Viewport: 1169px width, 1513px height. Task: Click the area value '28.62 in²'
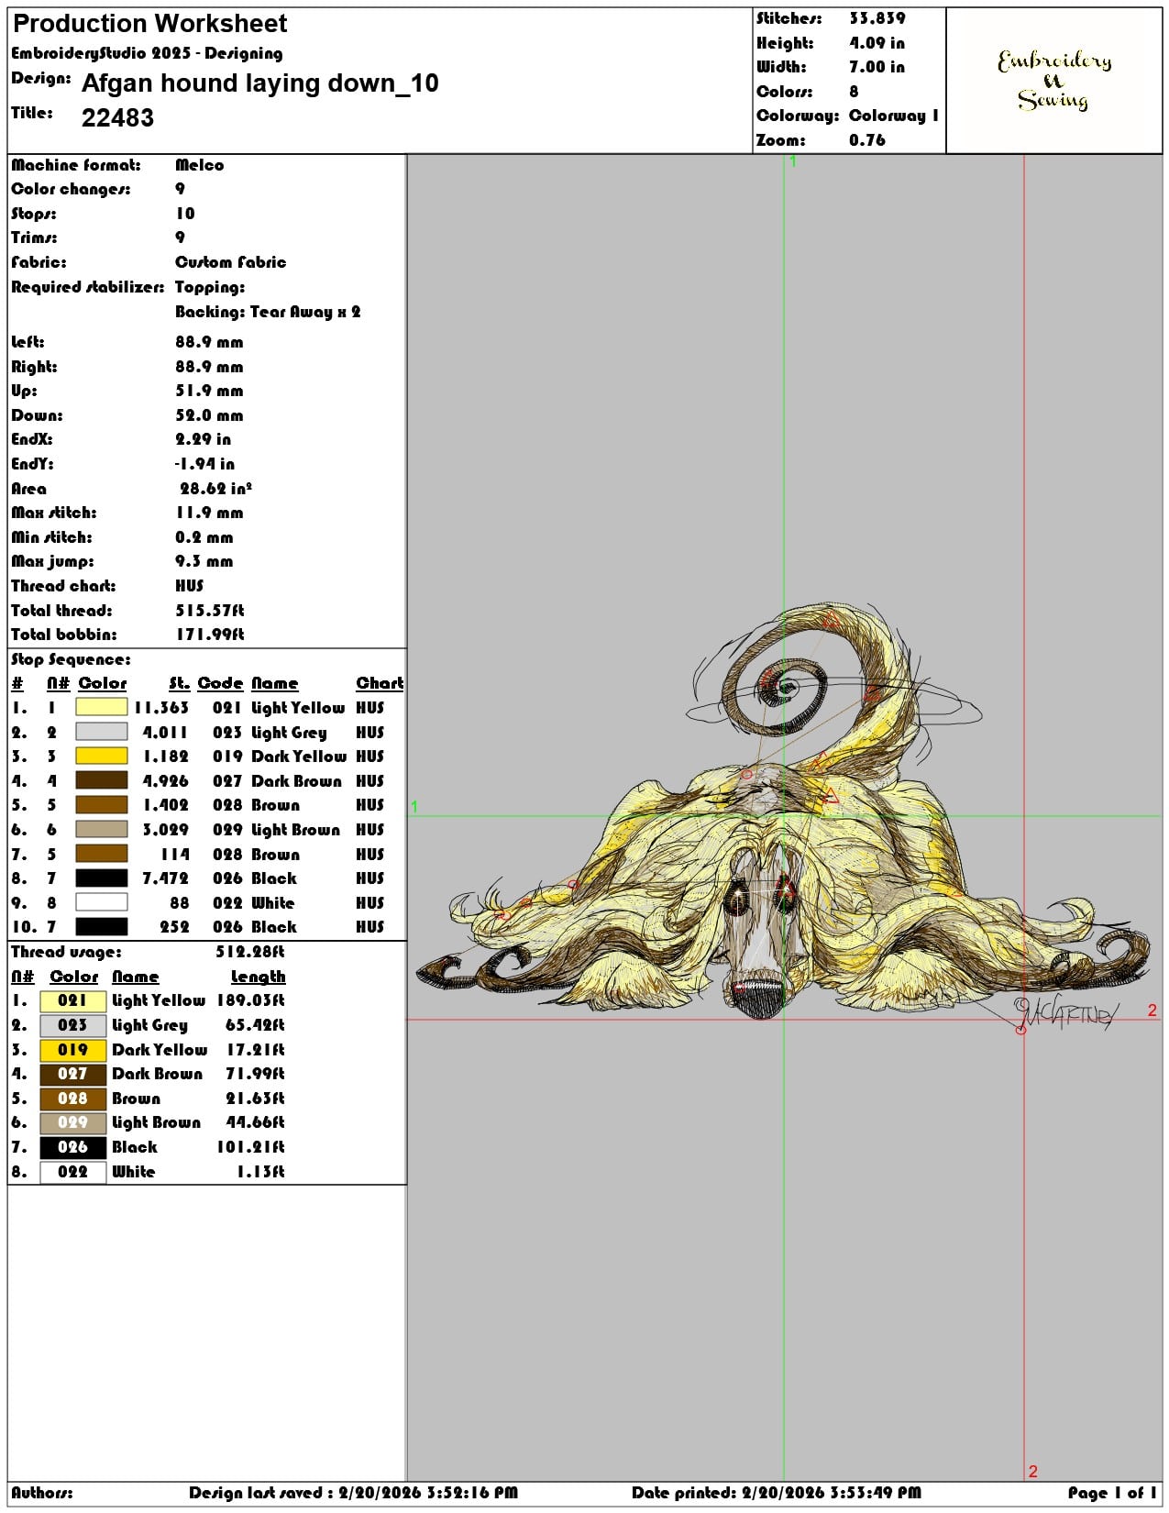(216, 489)
